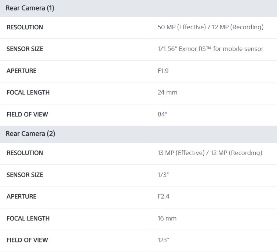Click Rear Camera (1) APERTURE label

pos(22,71)
